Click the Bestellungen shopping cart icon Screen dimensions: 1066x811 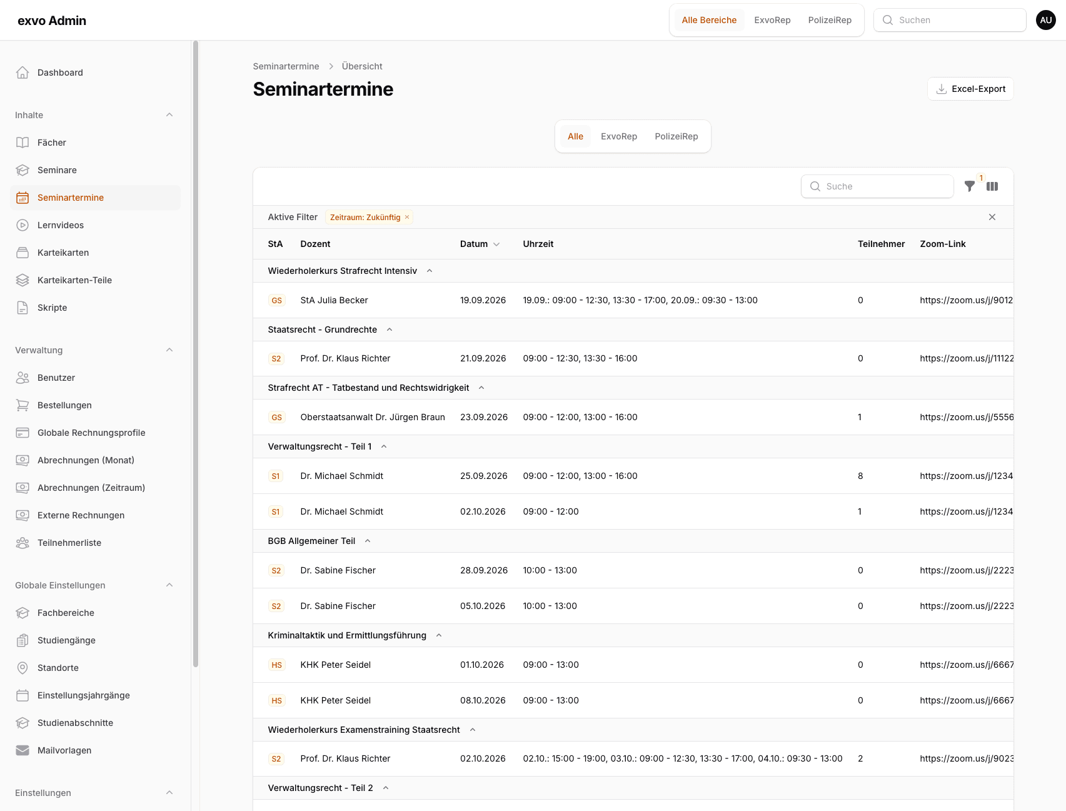pyautogui.click(x=23, y=405)
